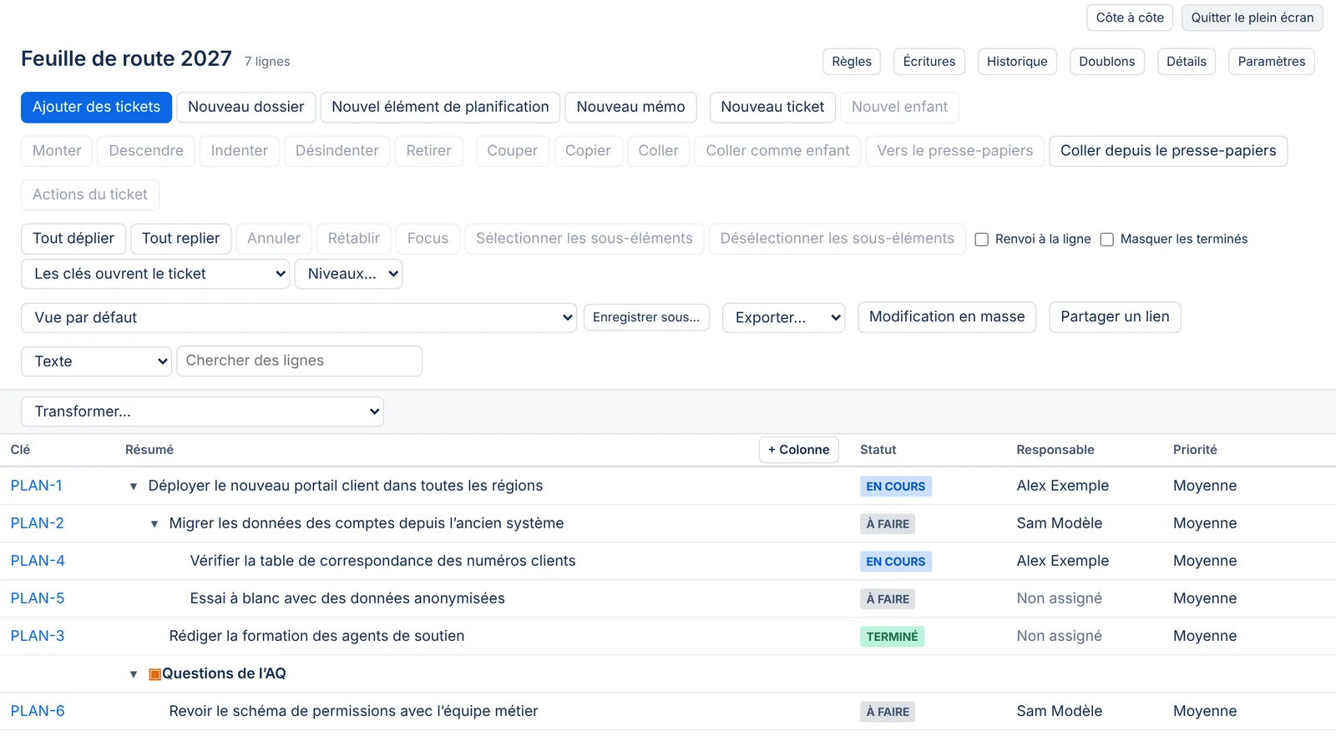Click Tout déplier to expand all rows

click(73, 239)
